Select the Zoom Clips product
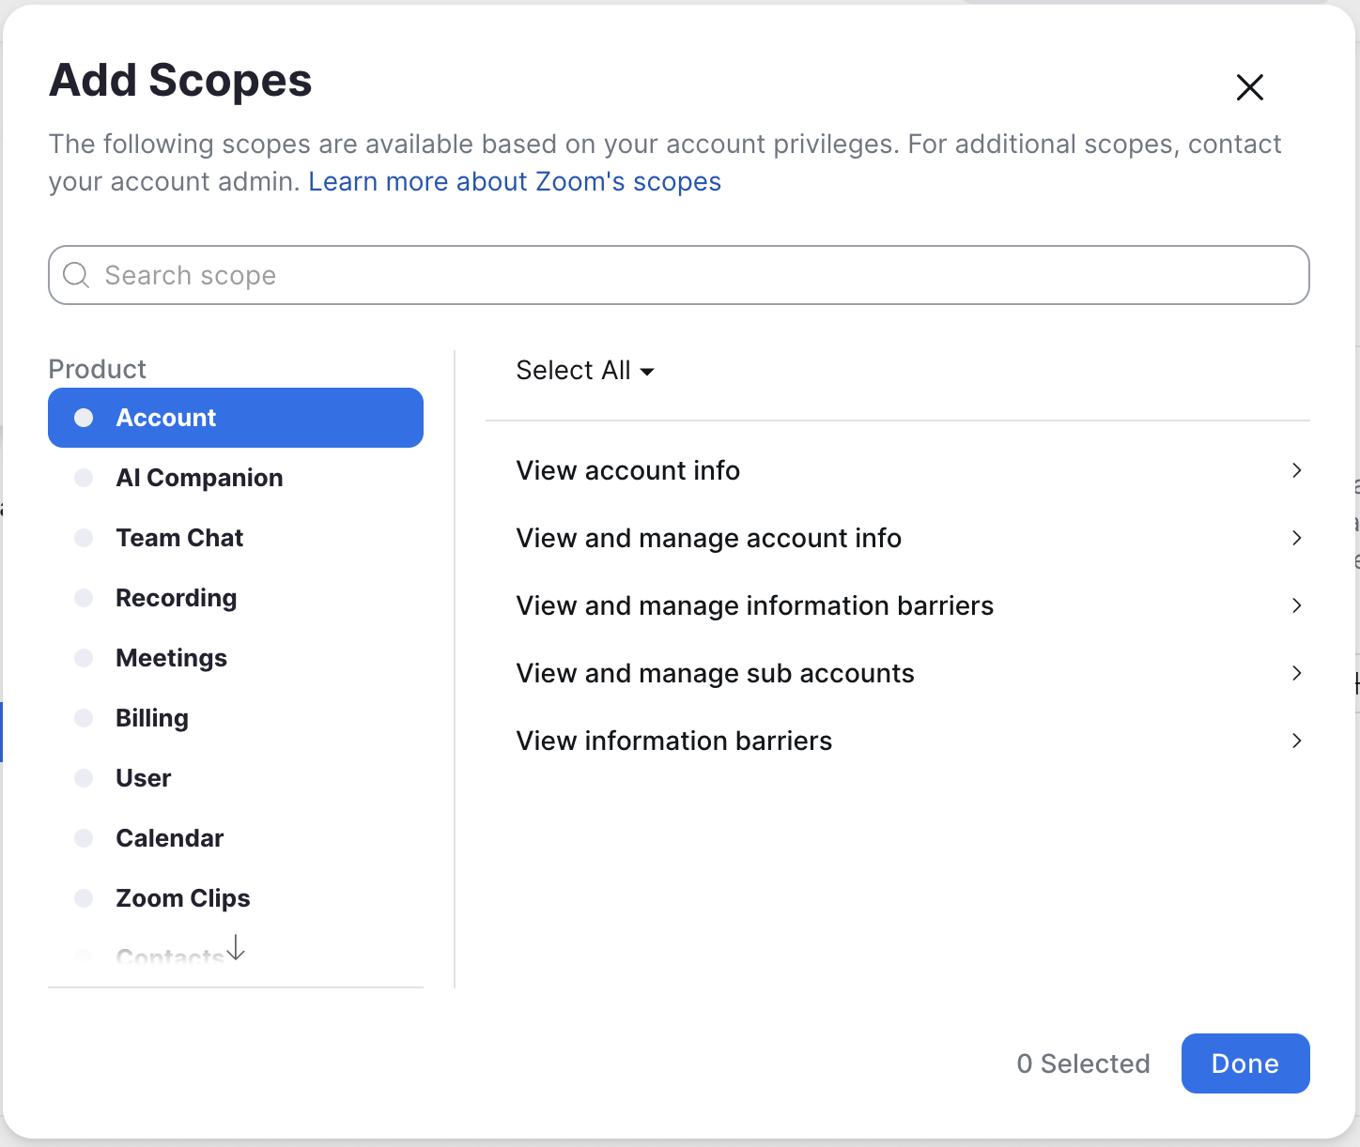1360x1147 pixels. pos(182,898)
